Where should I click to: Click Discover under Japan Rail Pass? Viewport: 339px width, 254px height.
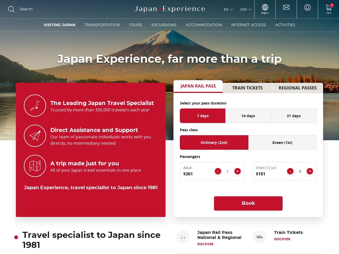coord(205,244)
